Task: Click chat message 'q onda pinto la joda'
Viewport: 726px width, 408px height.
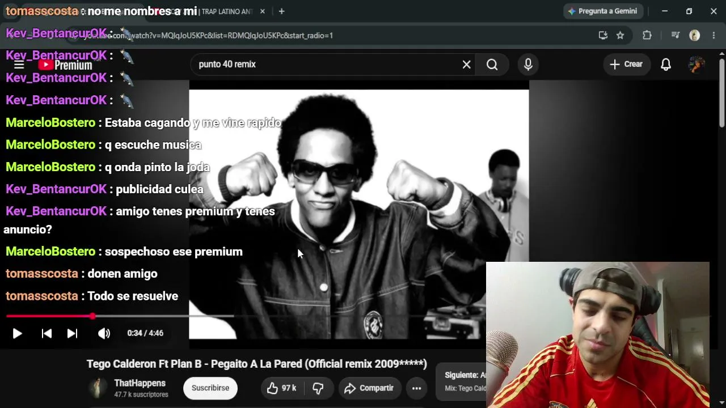Action: point(157,167)
